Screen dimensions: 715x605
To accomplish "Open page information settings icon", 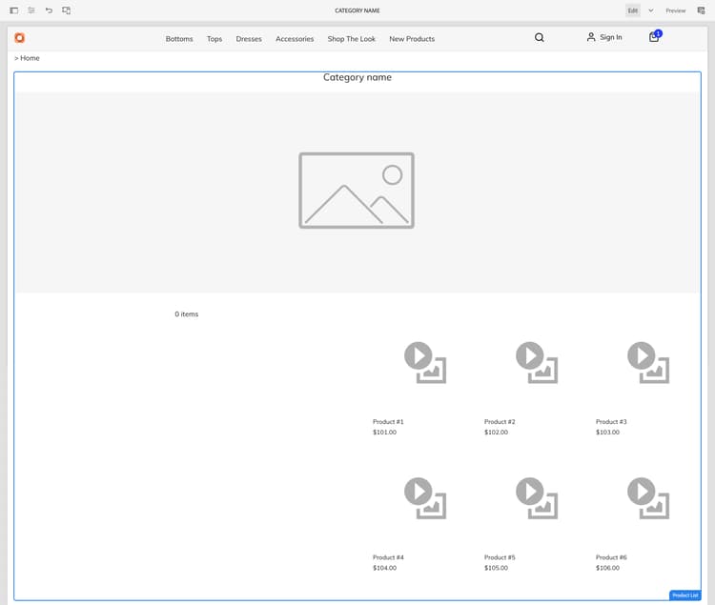I will [31, 10].
